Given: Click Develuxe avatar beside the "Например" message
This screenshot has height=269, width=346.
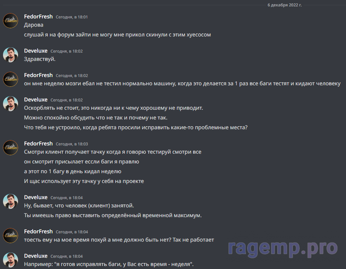Looking at the screenshot, I should pyautogui.click(x=11, y=260).
